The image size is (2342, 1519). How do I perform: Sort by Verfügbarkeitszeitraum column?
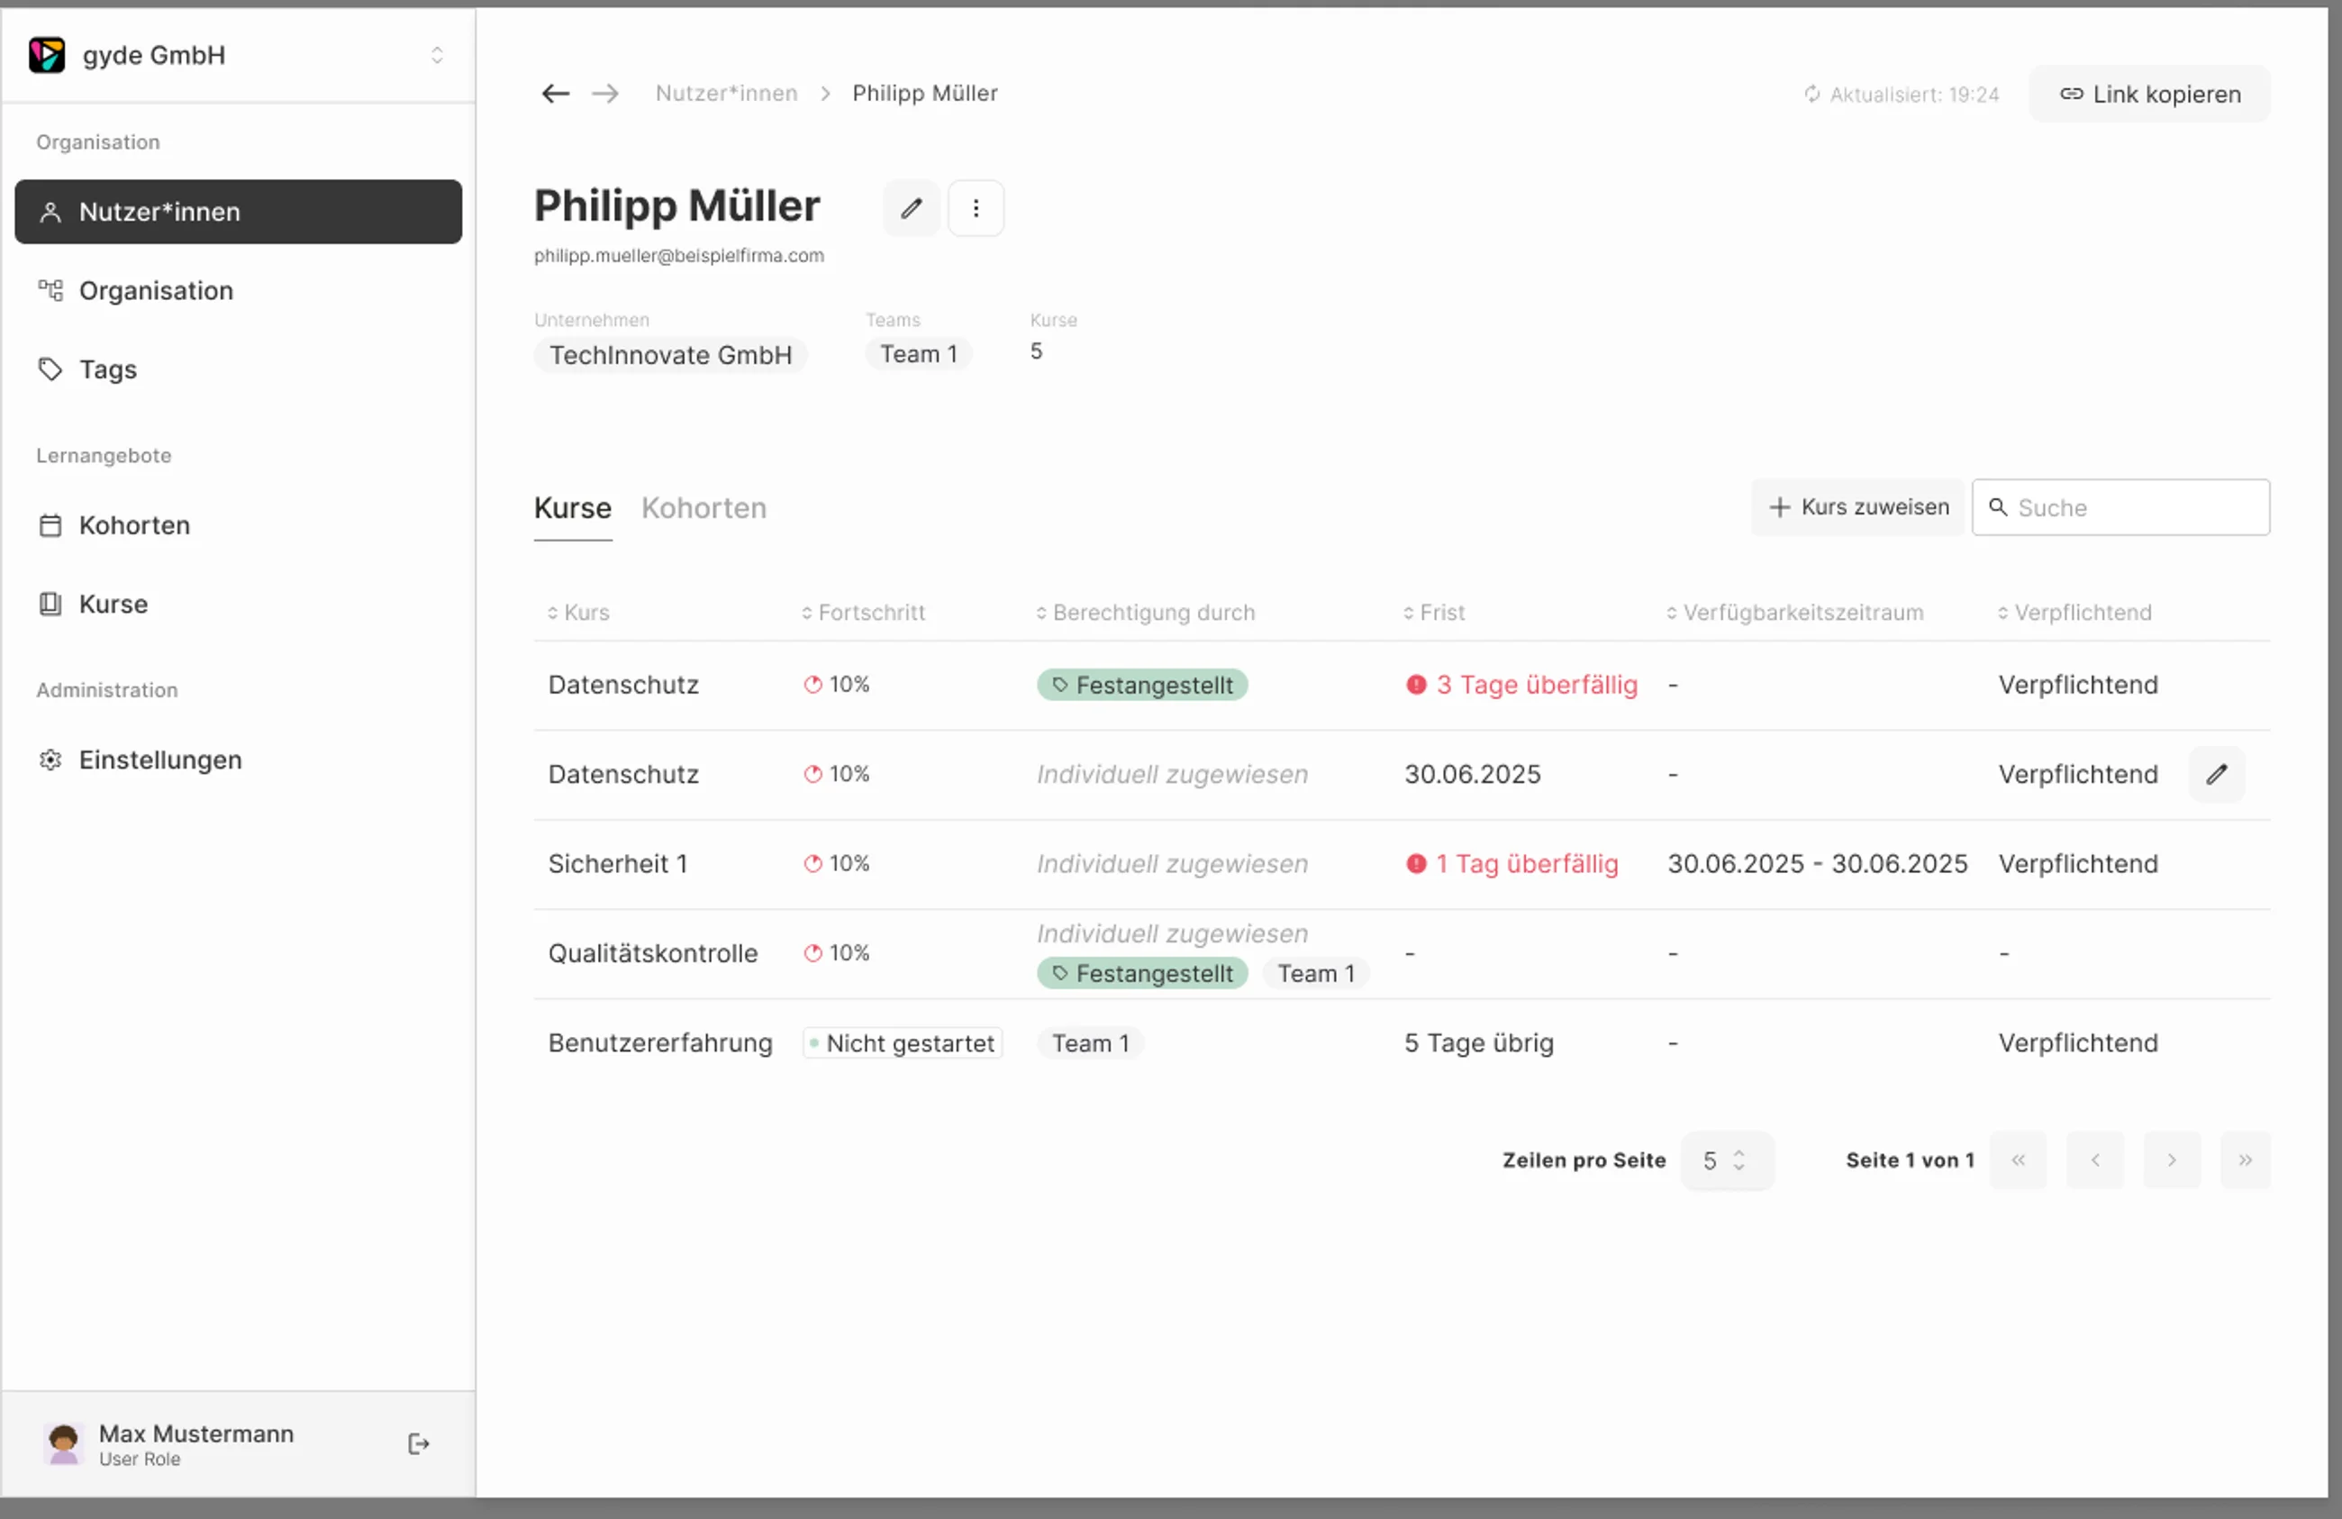1795,613
